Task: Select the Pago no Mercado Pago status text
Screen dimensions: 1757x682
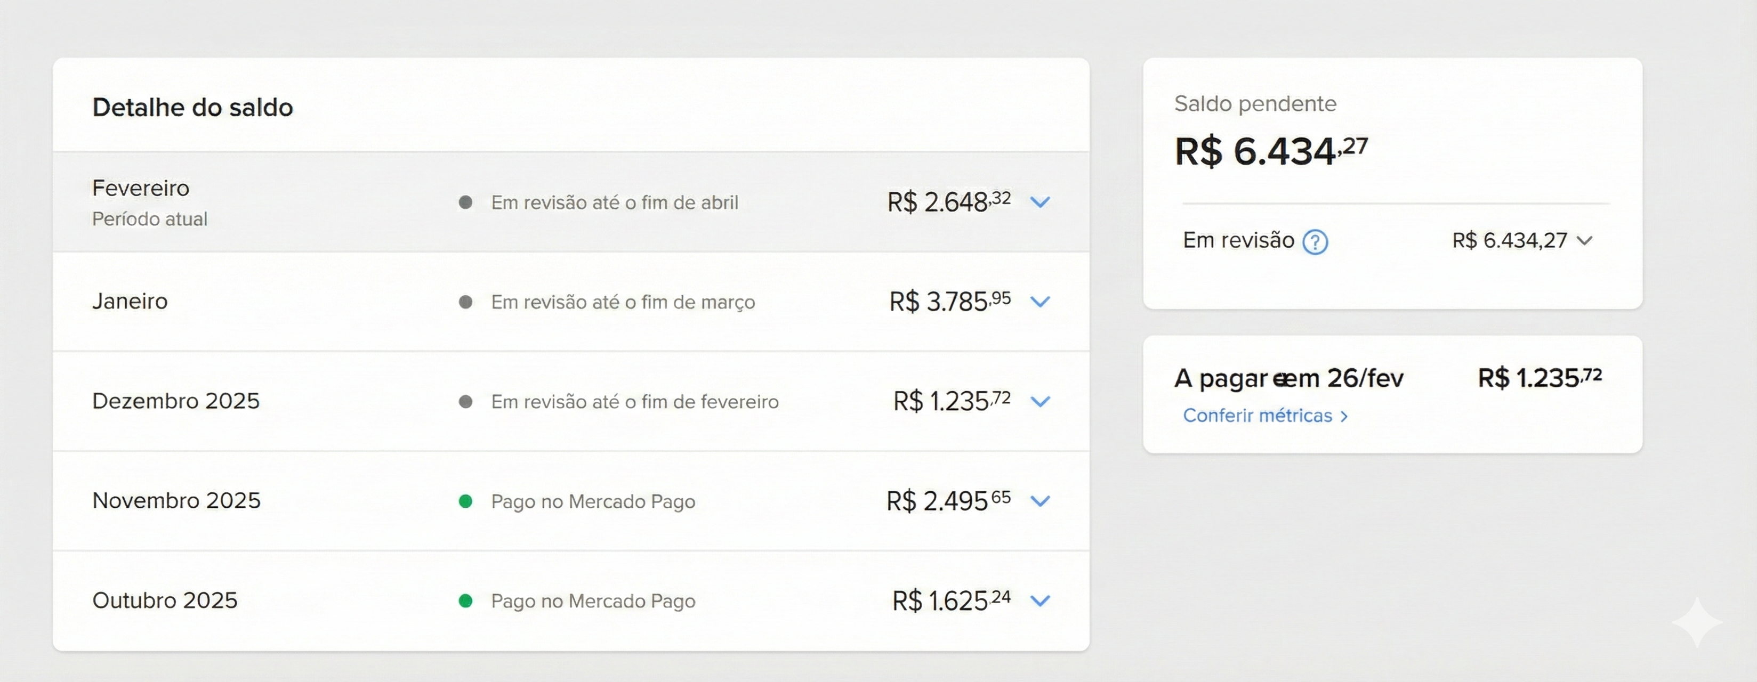Action: pyautogui.click(x=593, y=501)
